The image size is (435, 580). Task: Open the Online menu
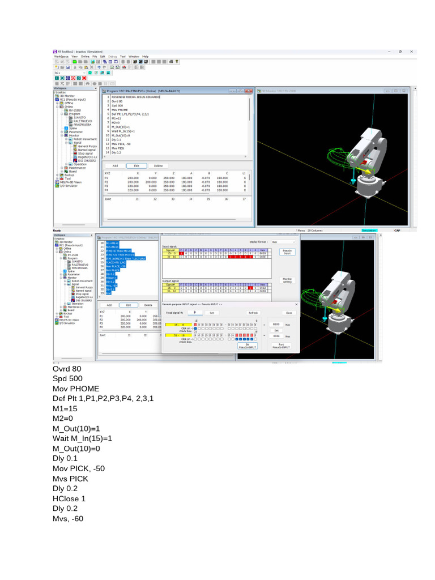coord(85,57)
